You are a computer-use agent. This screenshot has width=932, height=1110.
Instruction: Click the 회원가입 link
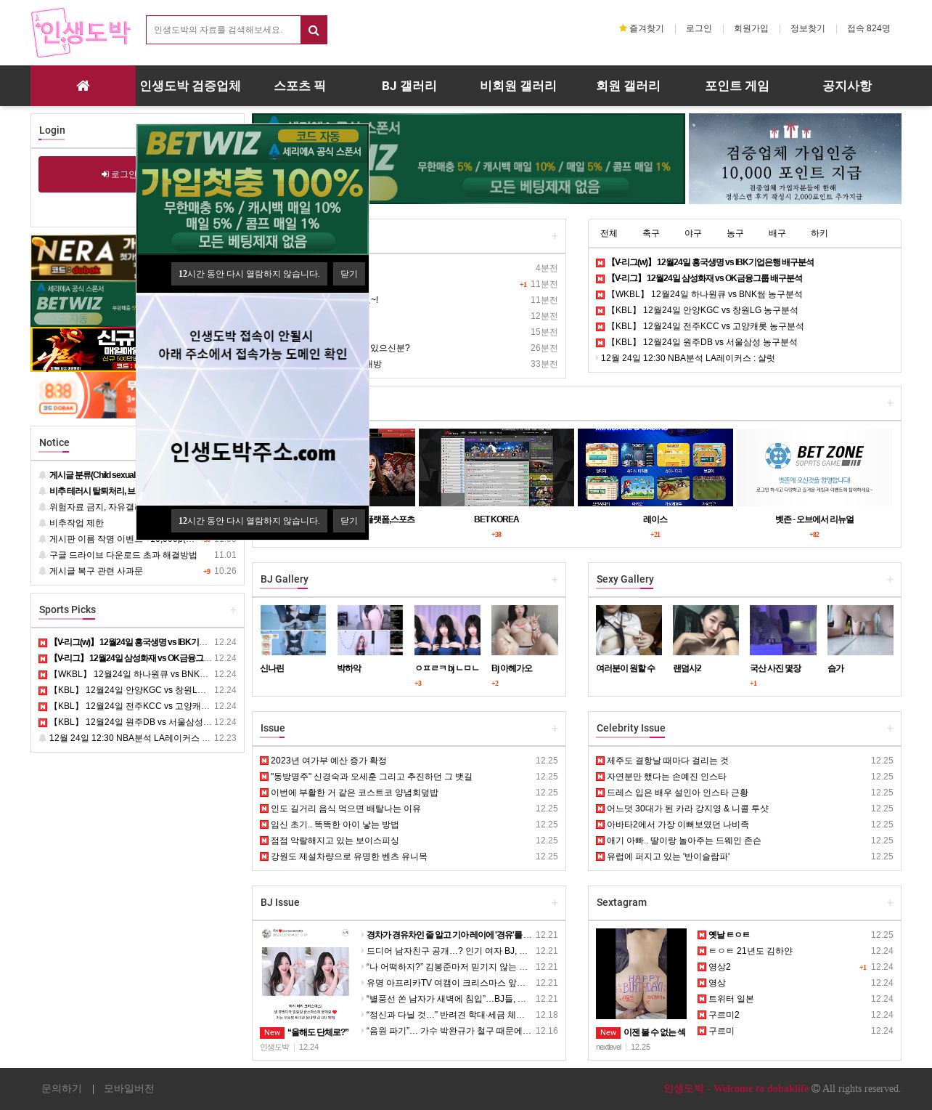[x=751, y=28]
